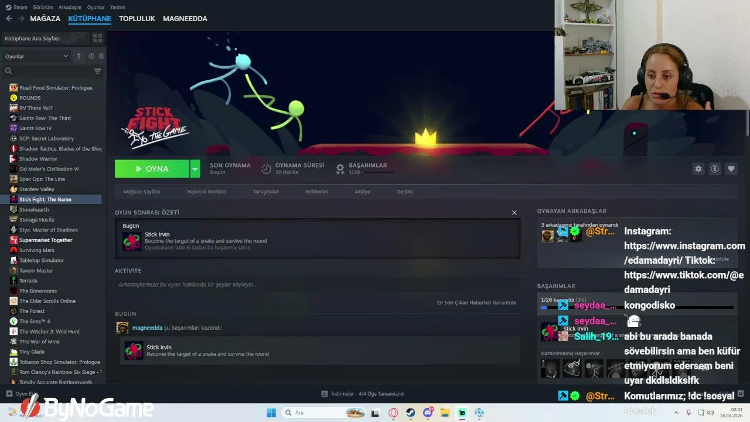Click the Windows taskbar search box
Viewport: 750px width, 422px height.
[x=324, y=413]
